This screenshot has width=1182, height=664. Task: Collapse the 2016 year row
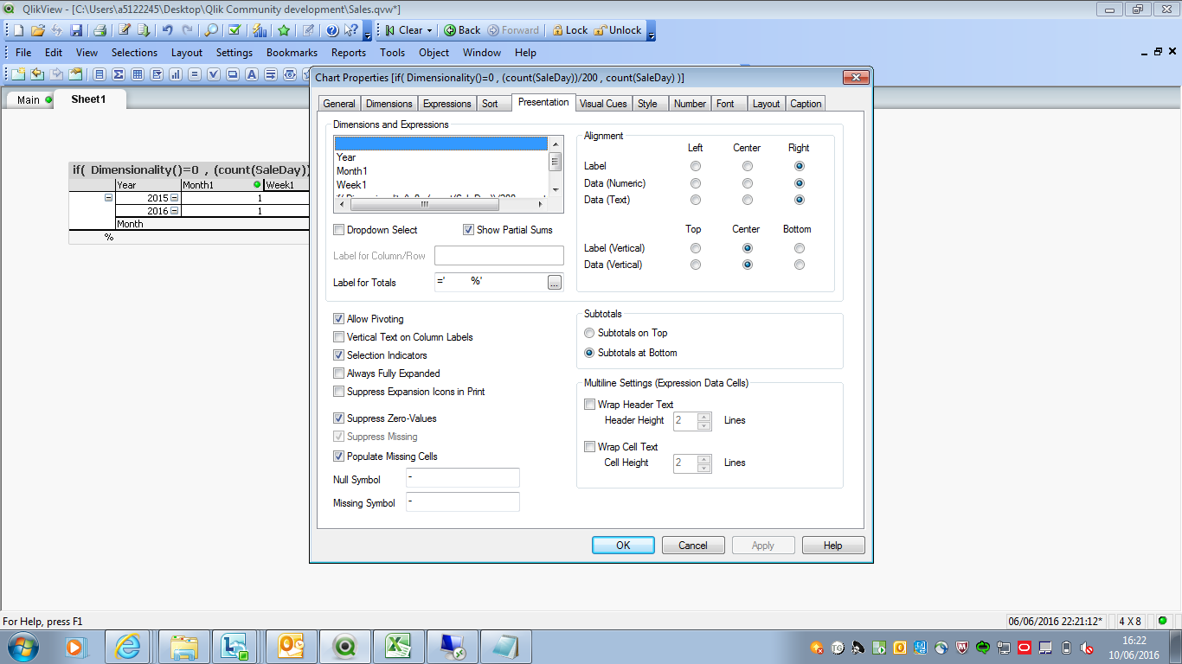(175, 211)
